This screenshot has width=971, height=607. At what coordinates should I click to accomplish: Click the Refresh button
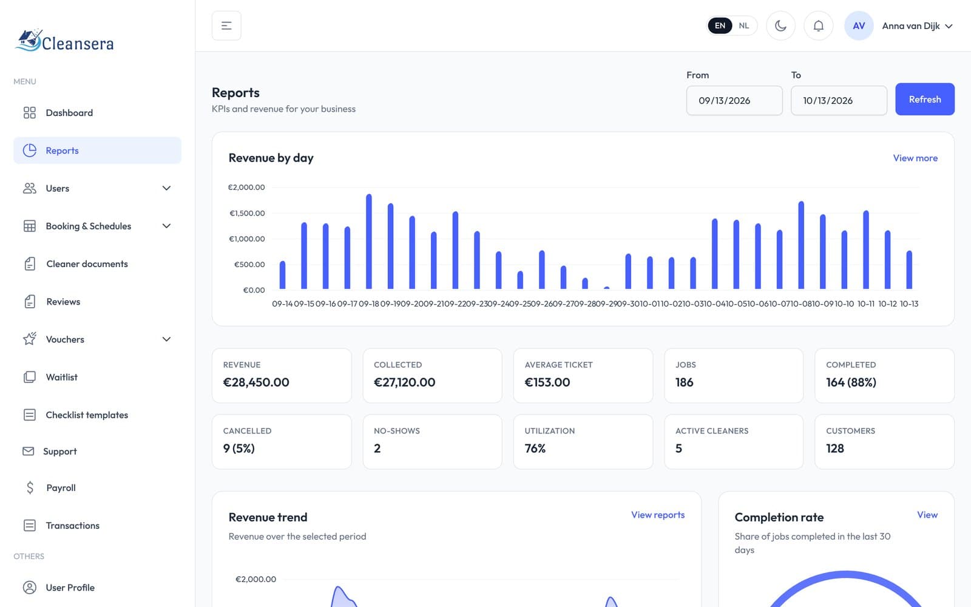pyautogui.click(x=925, y=99)
